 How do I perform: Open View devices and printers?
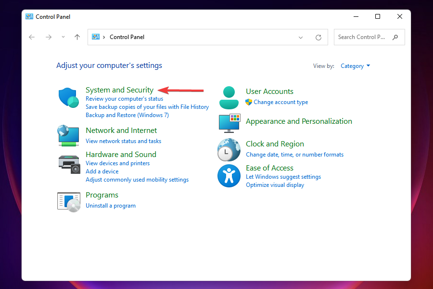click(x=118, y=163)
